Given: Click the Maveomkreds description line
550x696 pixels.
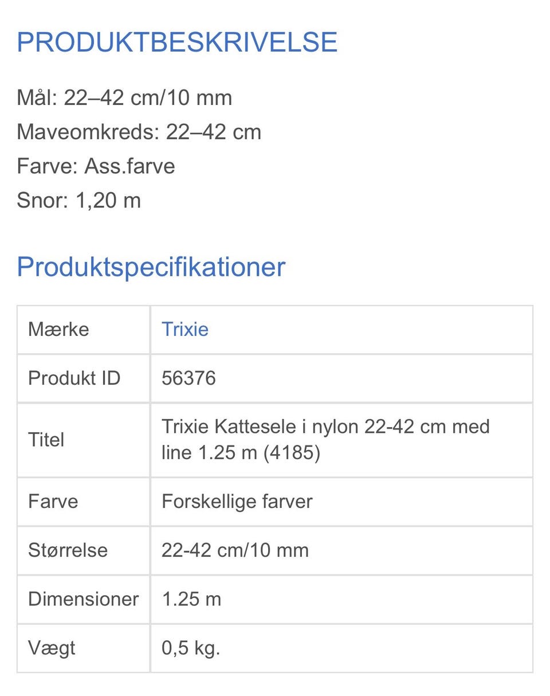Looking at the screenshot, I should point(139,132).
